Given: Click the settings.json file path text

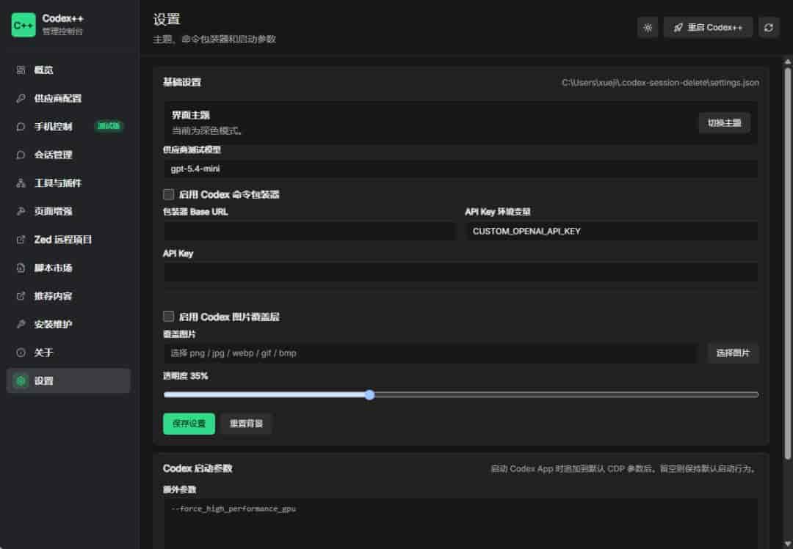Looking at the screenshot, I should (660, 83).
